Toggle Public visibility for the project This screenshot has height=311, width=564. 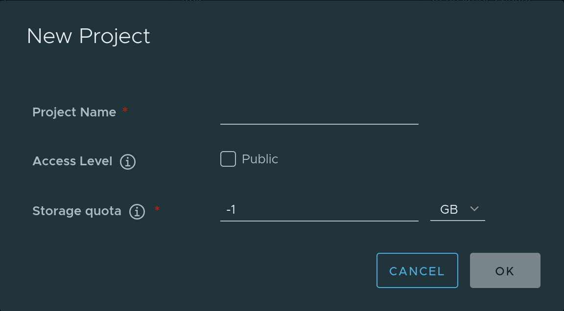click(228, 158)
